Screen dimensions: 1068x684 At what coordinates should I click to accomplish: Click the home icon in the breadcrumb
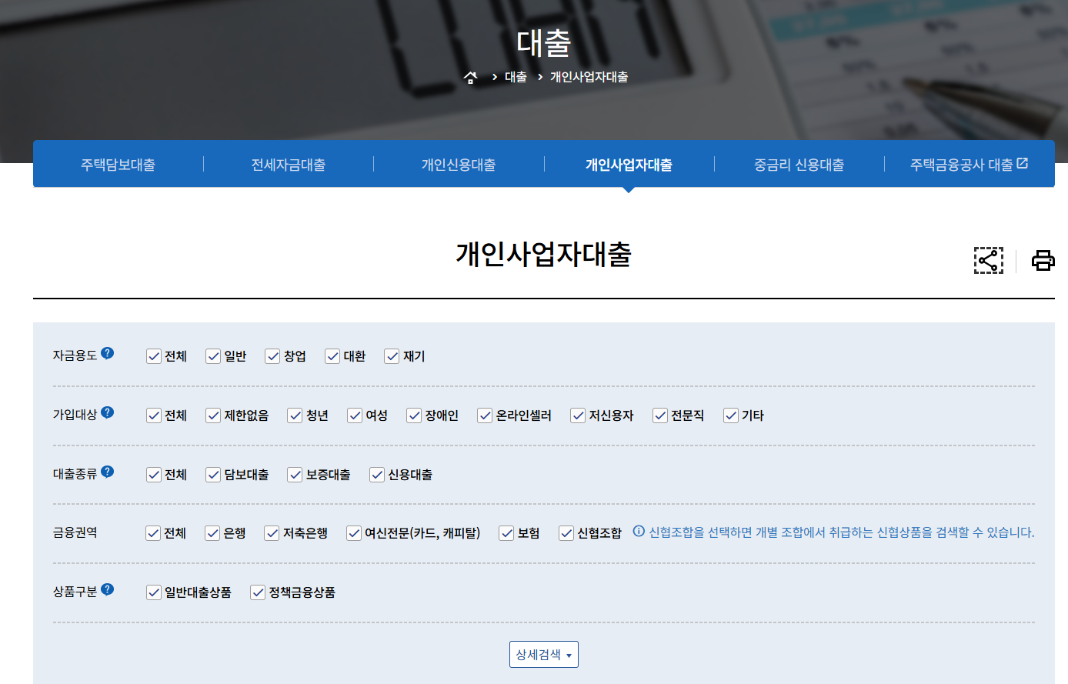coord(470,77)
